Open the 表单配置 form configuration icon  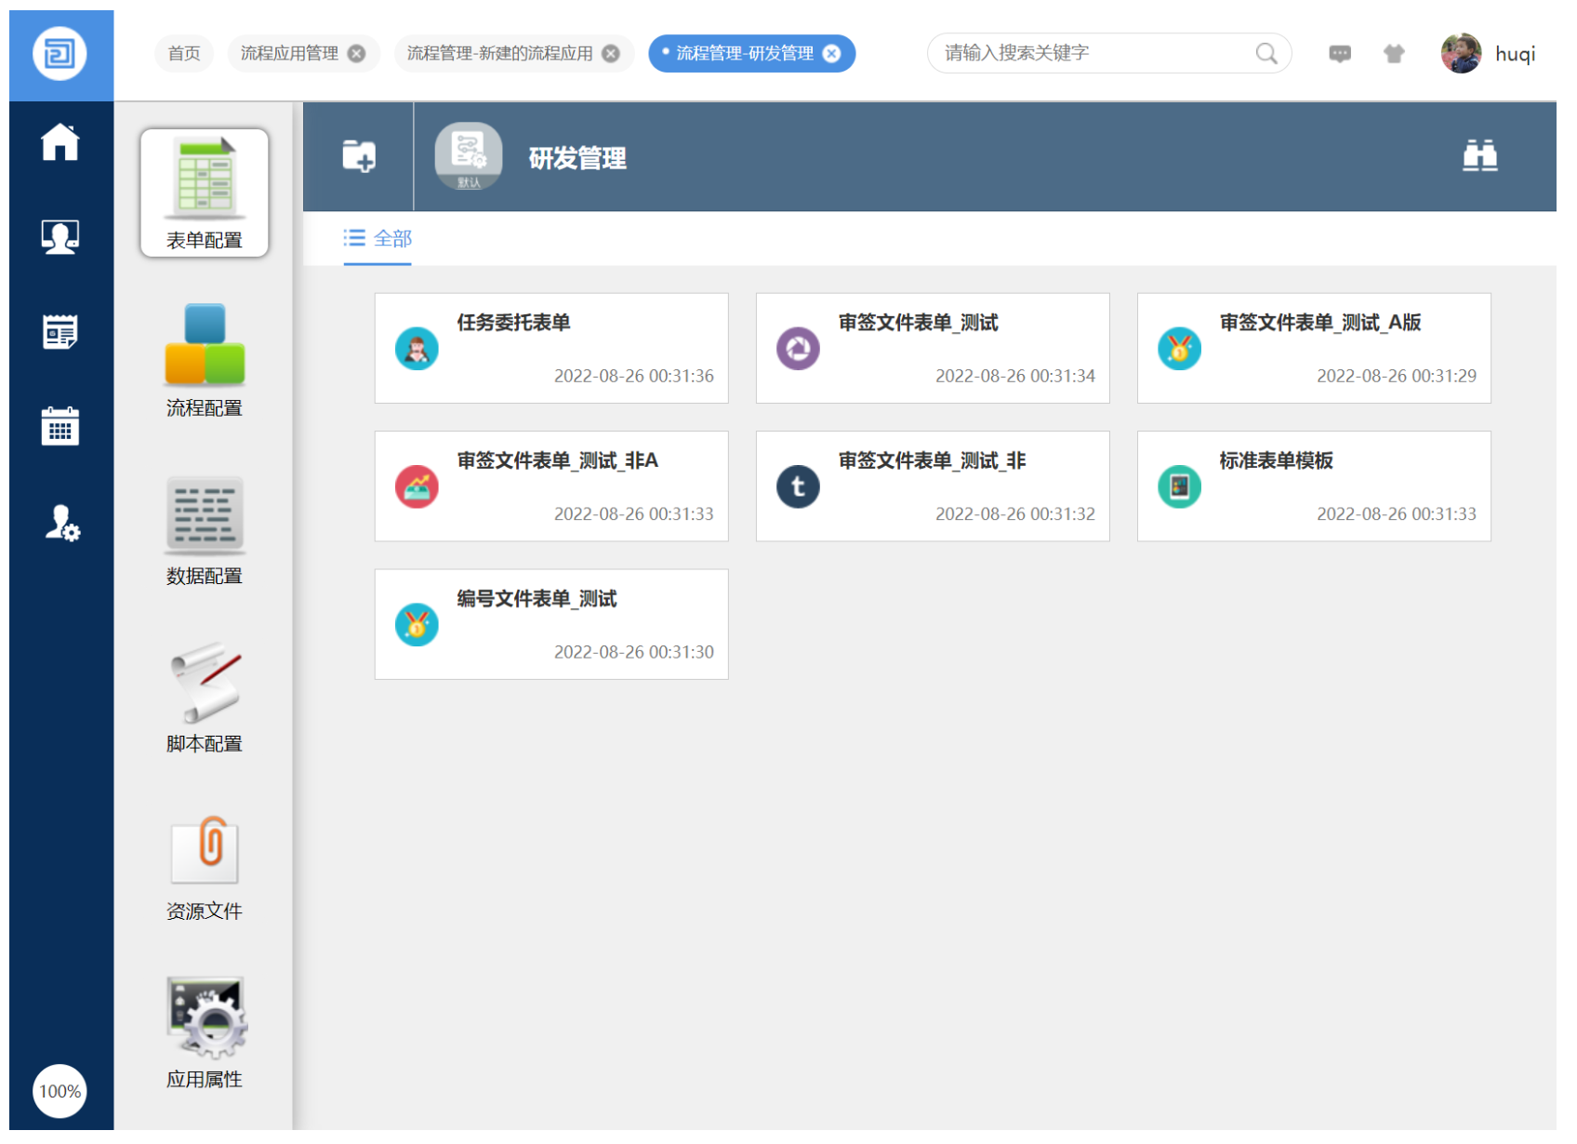(205, 193)
